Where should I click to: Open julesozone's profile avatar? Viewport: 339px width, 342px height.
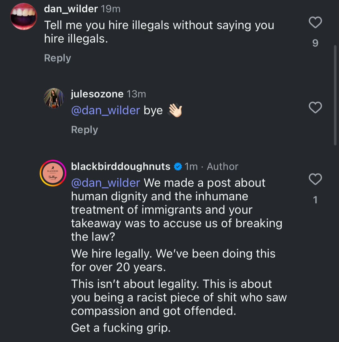tap(54, 98)
